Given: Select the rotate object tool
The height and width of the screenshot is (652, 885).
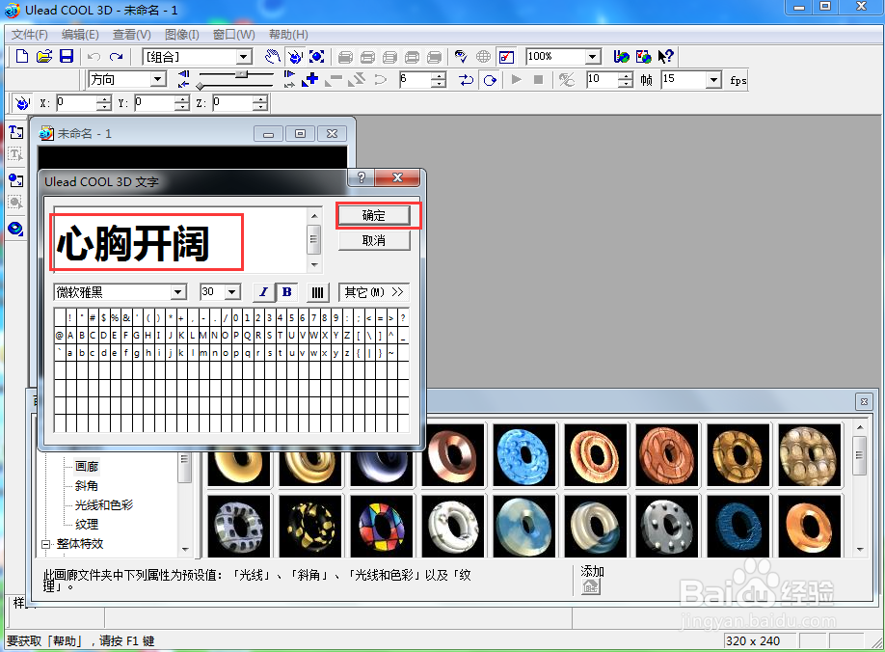Looking at the screenshot, I should click(295, 57).
